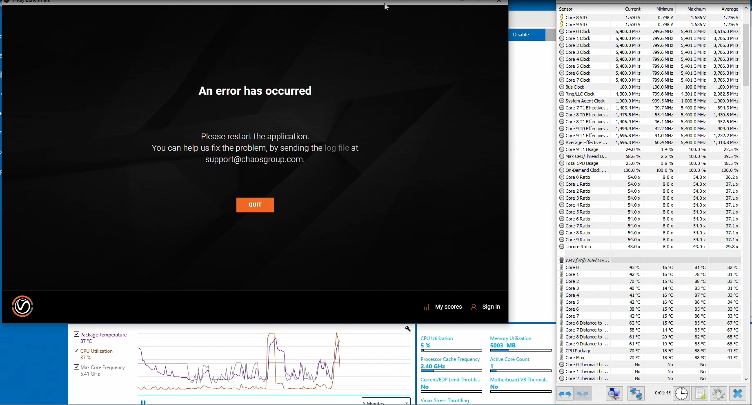Open graph settings with the wrench icon

(407, 329)
